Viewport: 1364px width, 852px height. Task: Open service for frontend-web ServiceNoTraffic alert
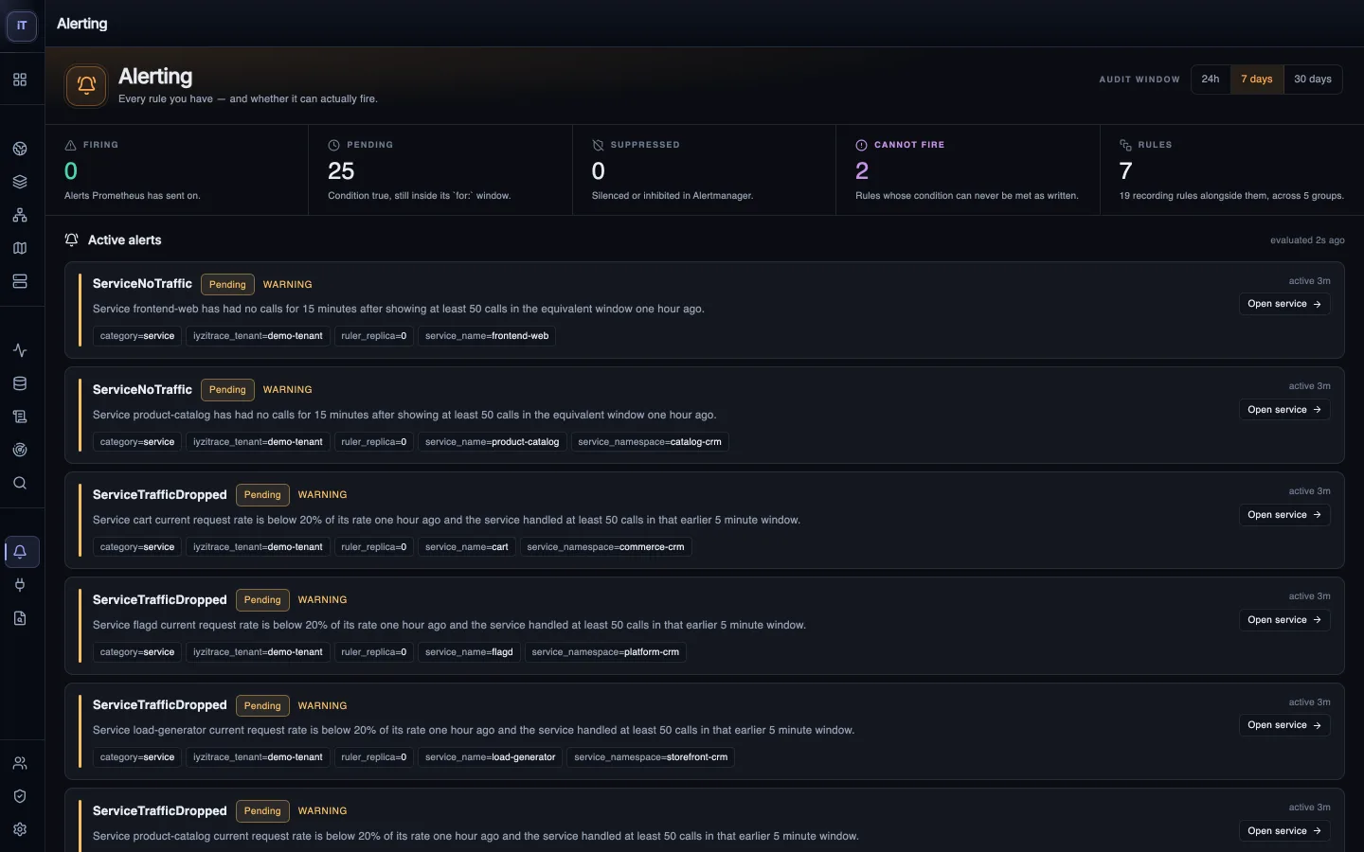(1284, 304)
